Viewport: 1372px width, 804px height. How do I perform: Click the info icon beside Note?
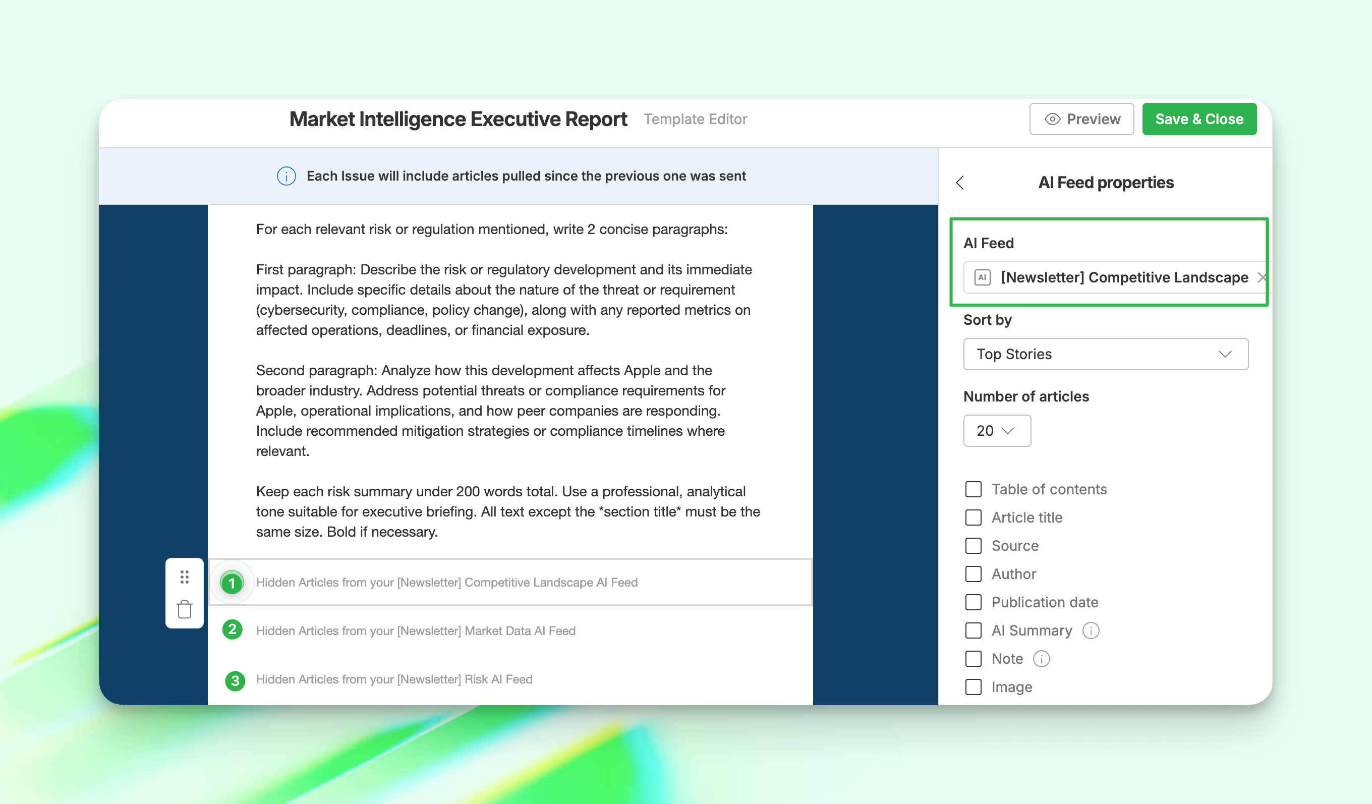[x=1041, y=659]
